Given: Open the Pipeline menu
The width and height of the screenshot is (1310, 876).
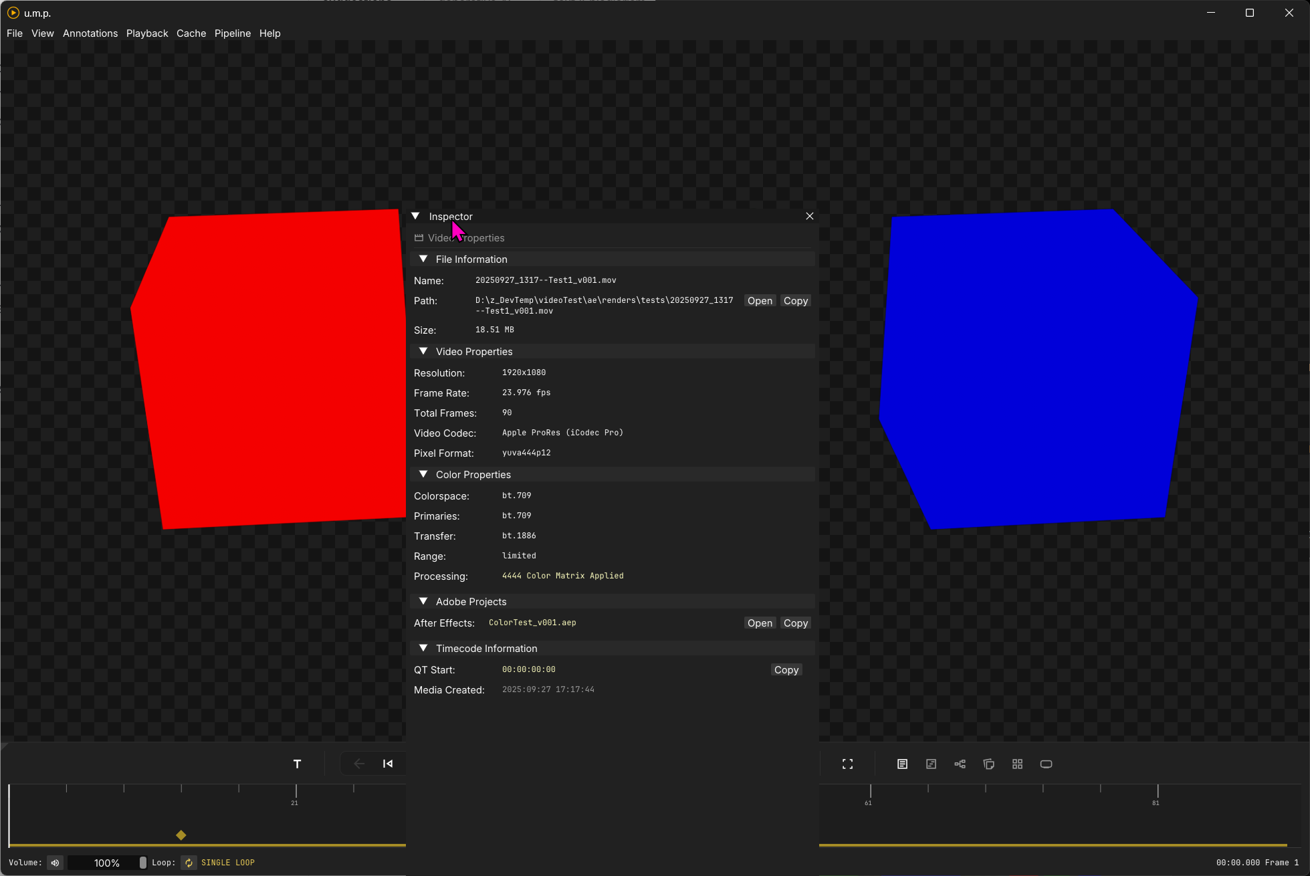Looking at the screenshot, I should tap(232, 33).
